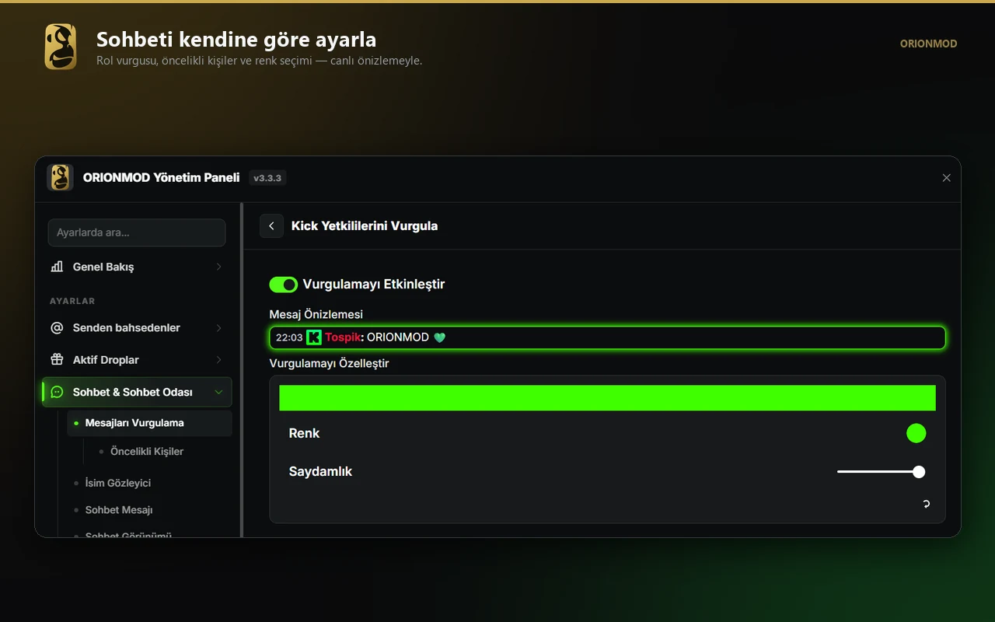Viewport: 995px width, 622px height.
Task: Click the Sohbeti kendine göre ayarla title
Action: point(236,39)
